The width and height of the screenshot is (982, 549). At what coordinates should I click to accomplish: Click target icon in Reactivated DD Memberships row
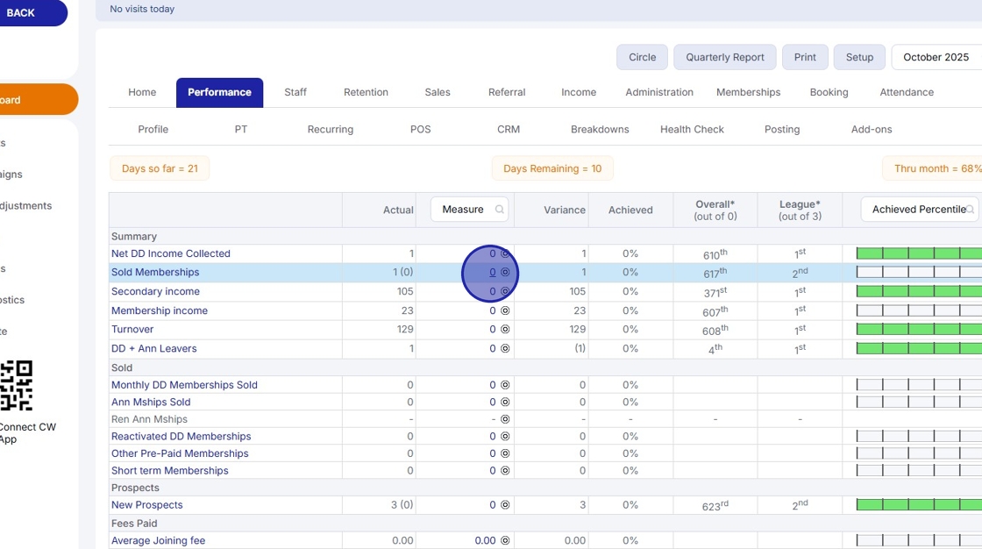(x=505, y=437)
